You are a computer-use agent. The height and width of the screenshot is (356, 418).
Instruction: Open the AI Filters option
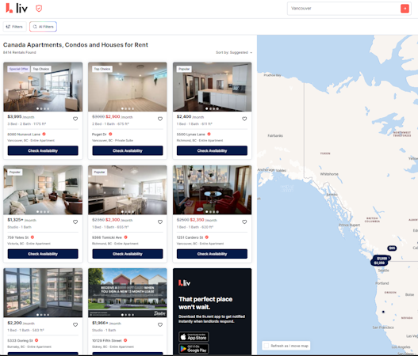43,27
